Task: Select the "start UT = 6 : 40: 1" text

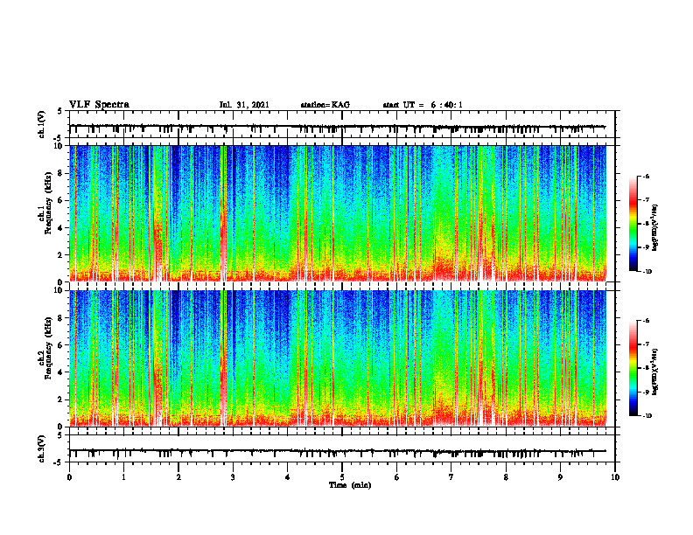Action: point(423,105)
